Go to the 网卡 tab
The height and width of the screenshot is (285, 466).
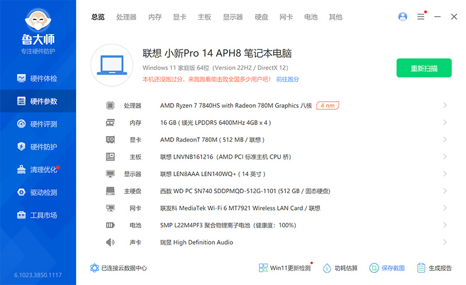click(286, 17)
